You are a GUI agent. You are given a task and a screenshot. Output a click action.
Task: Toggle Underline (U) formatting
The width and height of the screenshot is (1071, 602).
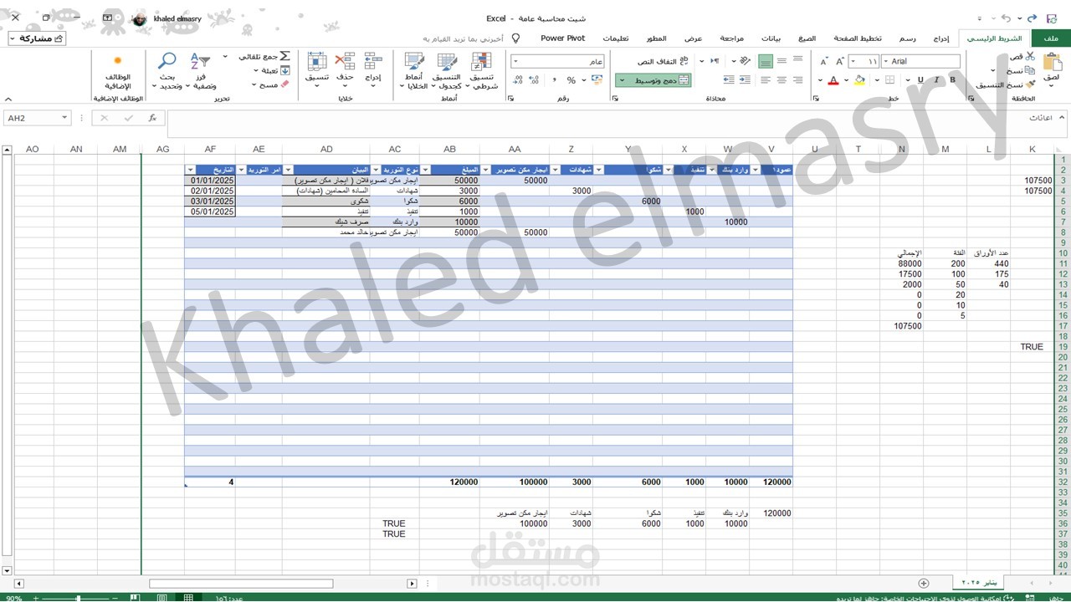pyautogui.click(x=920, y=80)
